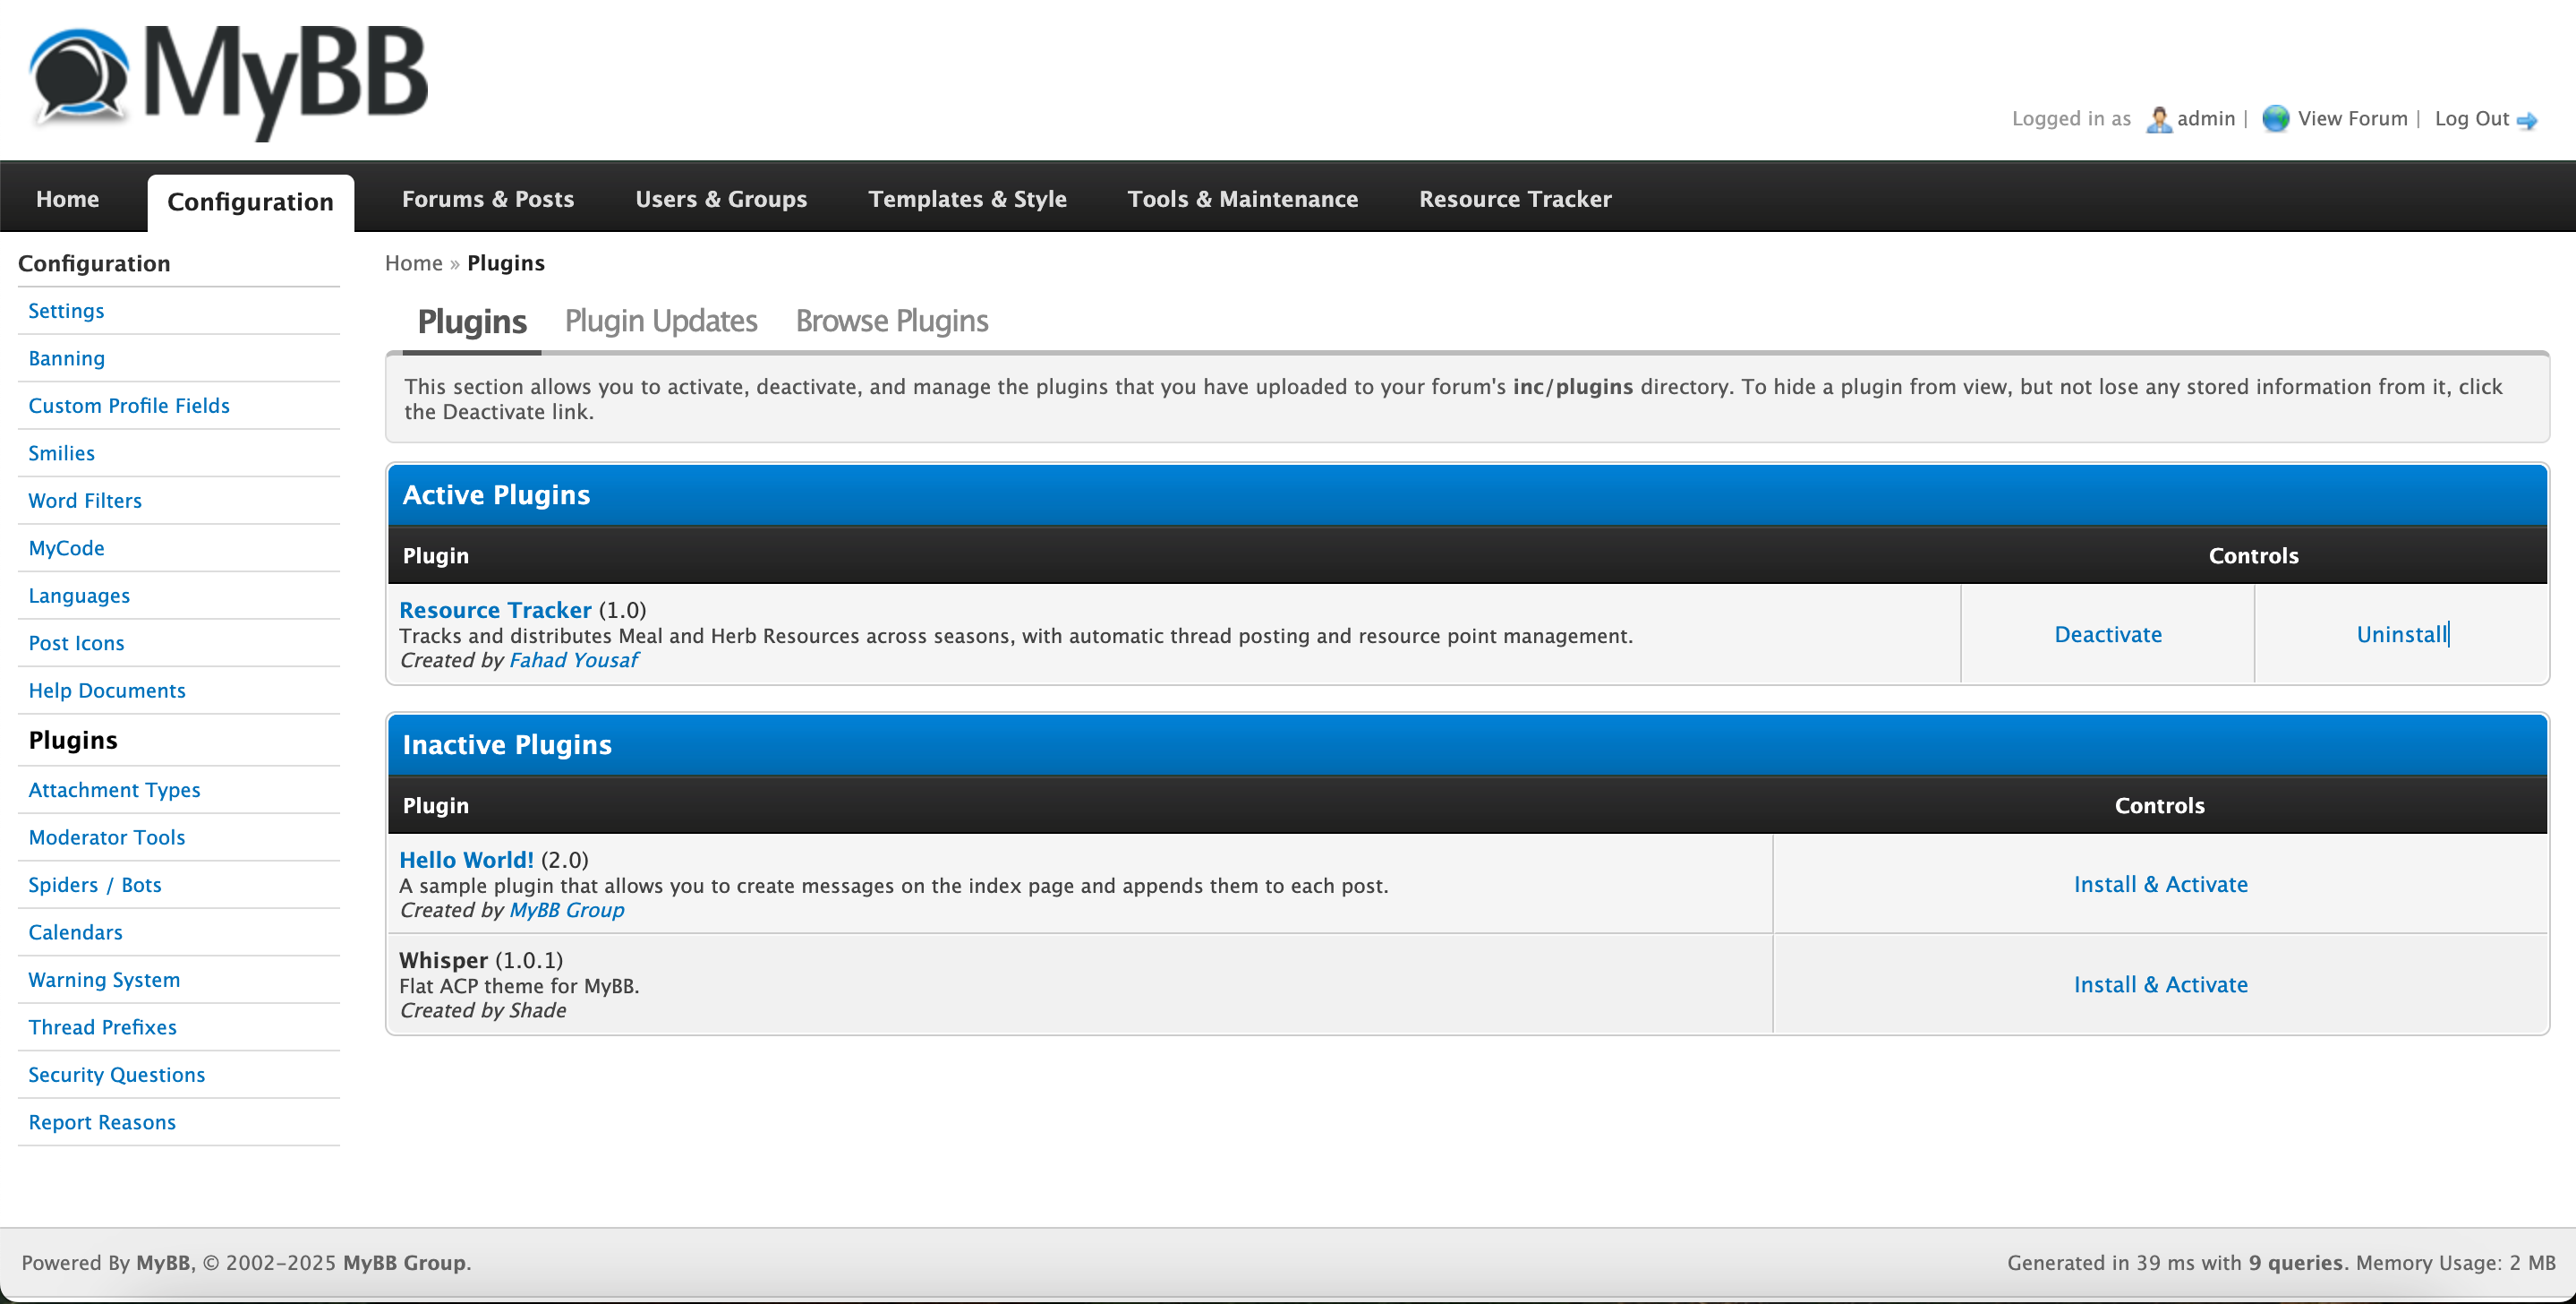This screenshot has width=2576, height=1304.
Task: Open the Templates & Style menu
Action: tap(967, 198)
